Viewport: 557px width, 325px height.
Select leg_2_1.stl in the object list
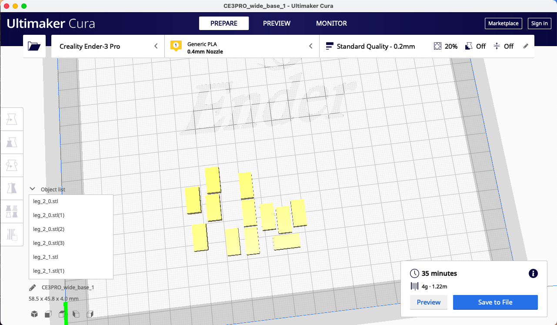point(71,257)
